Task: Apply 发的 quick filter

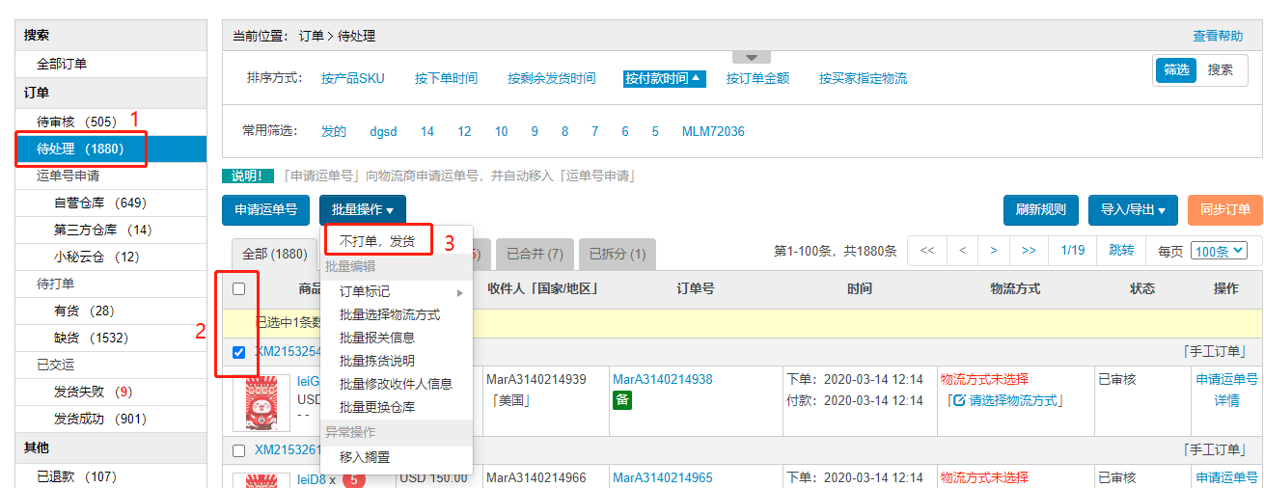Action: coord(334,131)
